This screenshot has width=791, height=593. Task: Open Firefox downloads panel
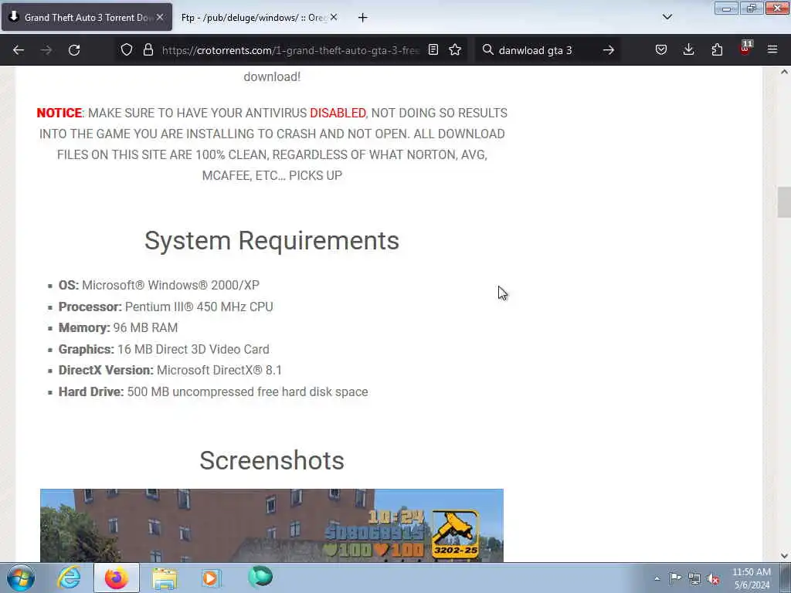pyautogui.click(x=688, y=50)
